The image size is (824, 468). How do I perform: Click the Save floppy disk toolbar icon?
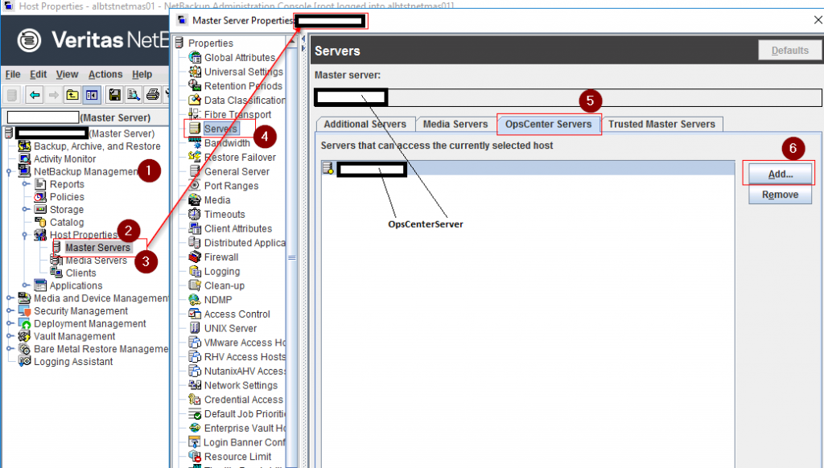pyautogui.click(x=115, y=95)
